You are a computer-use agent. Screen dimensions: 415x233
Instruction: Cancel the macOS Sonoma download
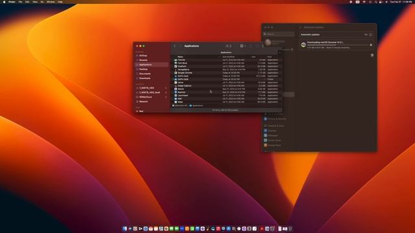coord(371,45)
